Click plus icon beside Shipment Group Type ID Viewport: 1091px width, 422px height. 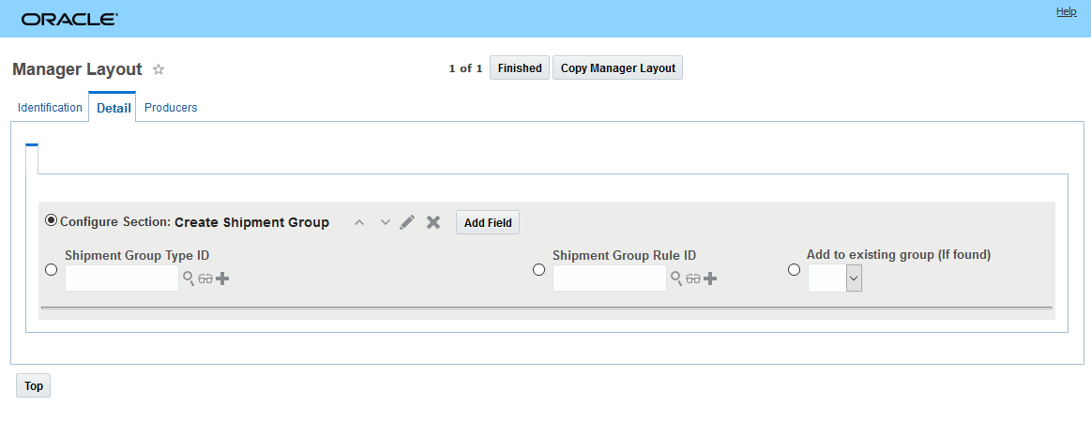pyautogui.click(x=222, y=279)
